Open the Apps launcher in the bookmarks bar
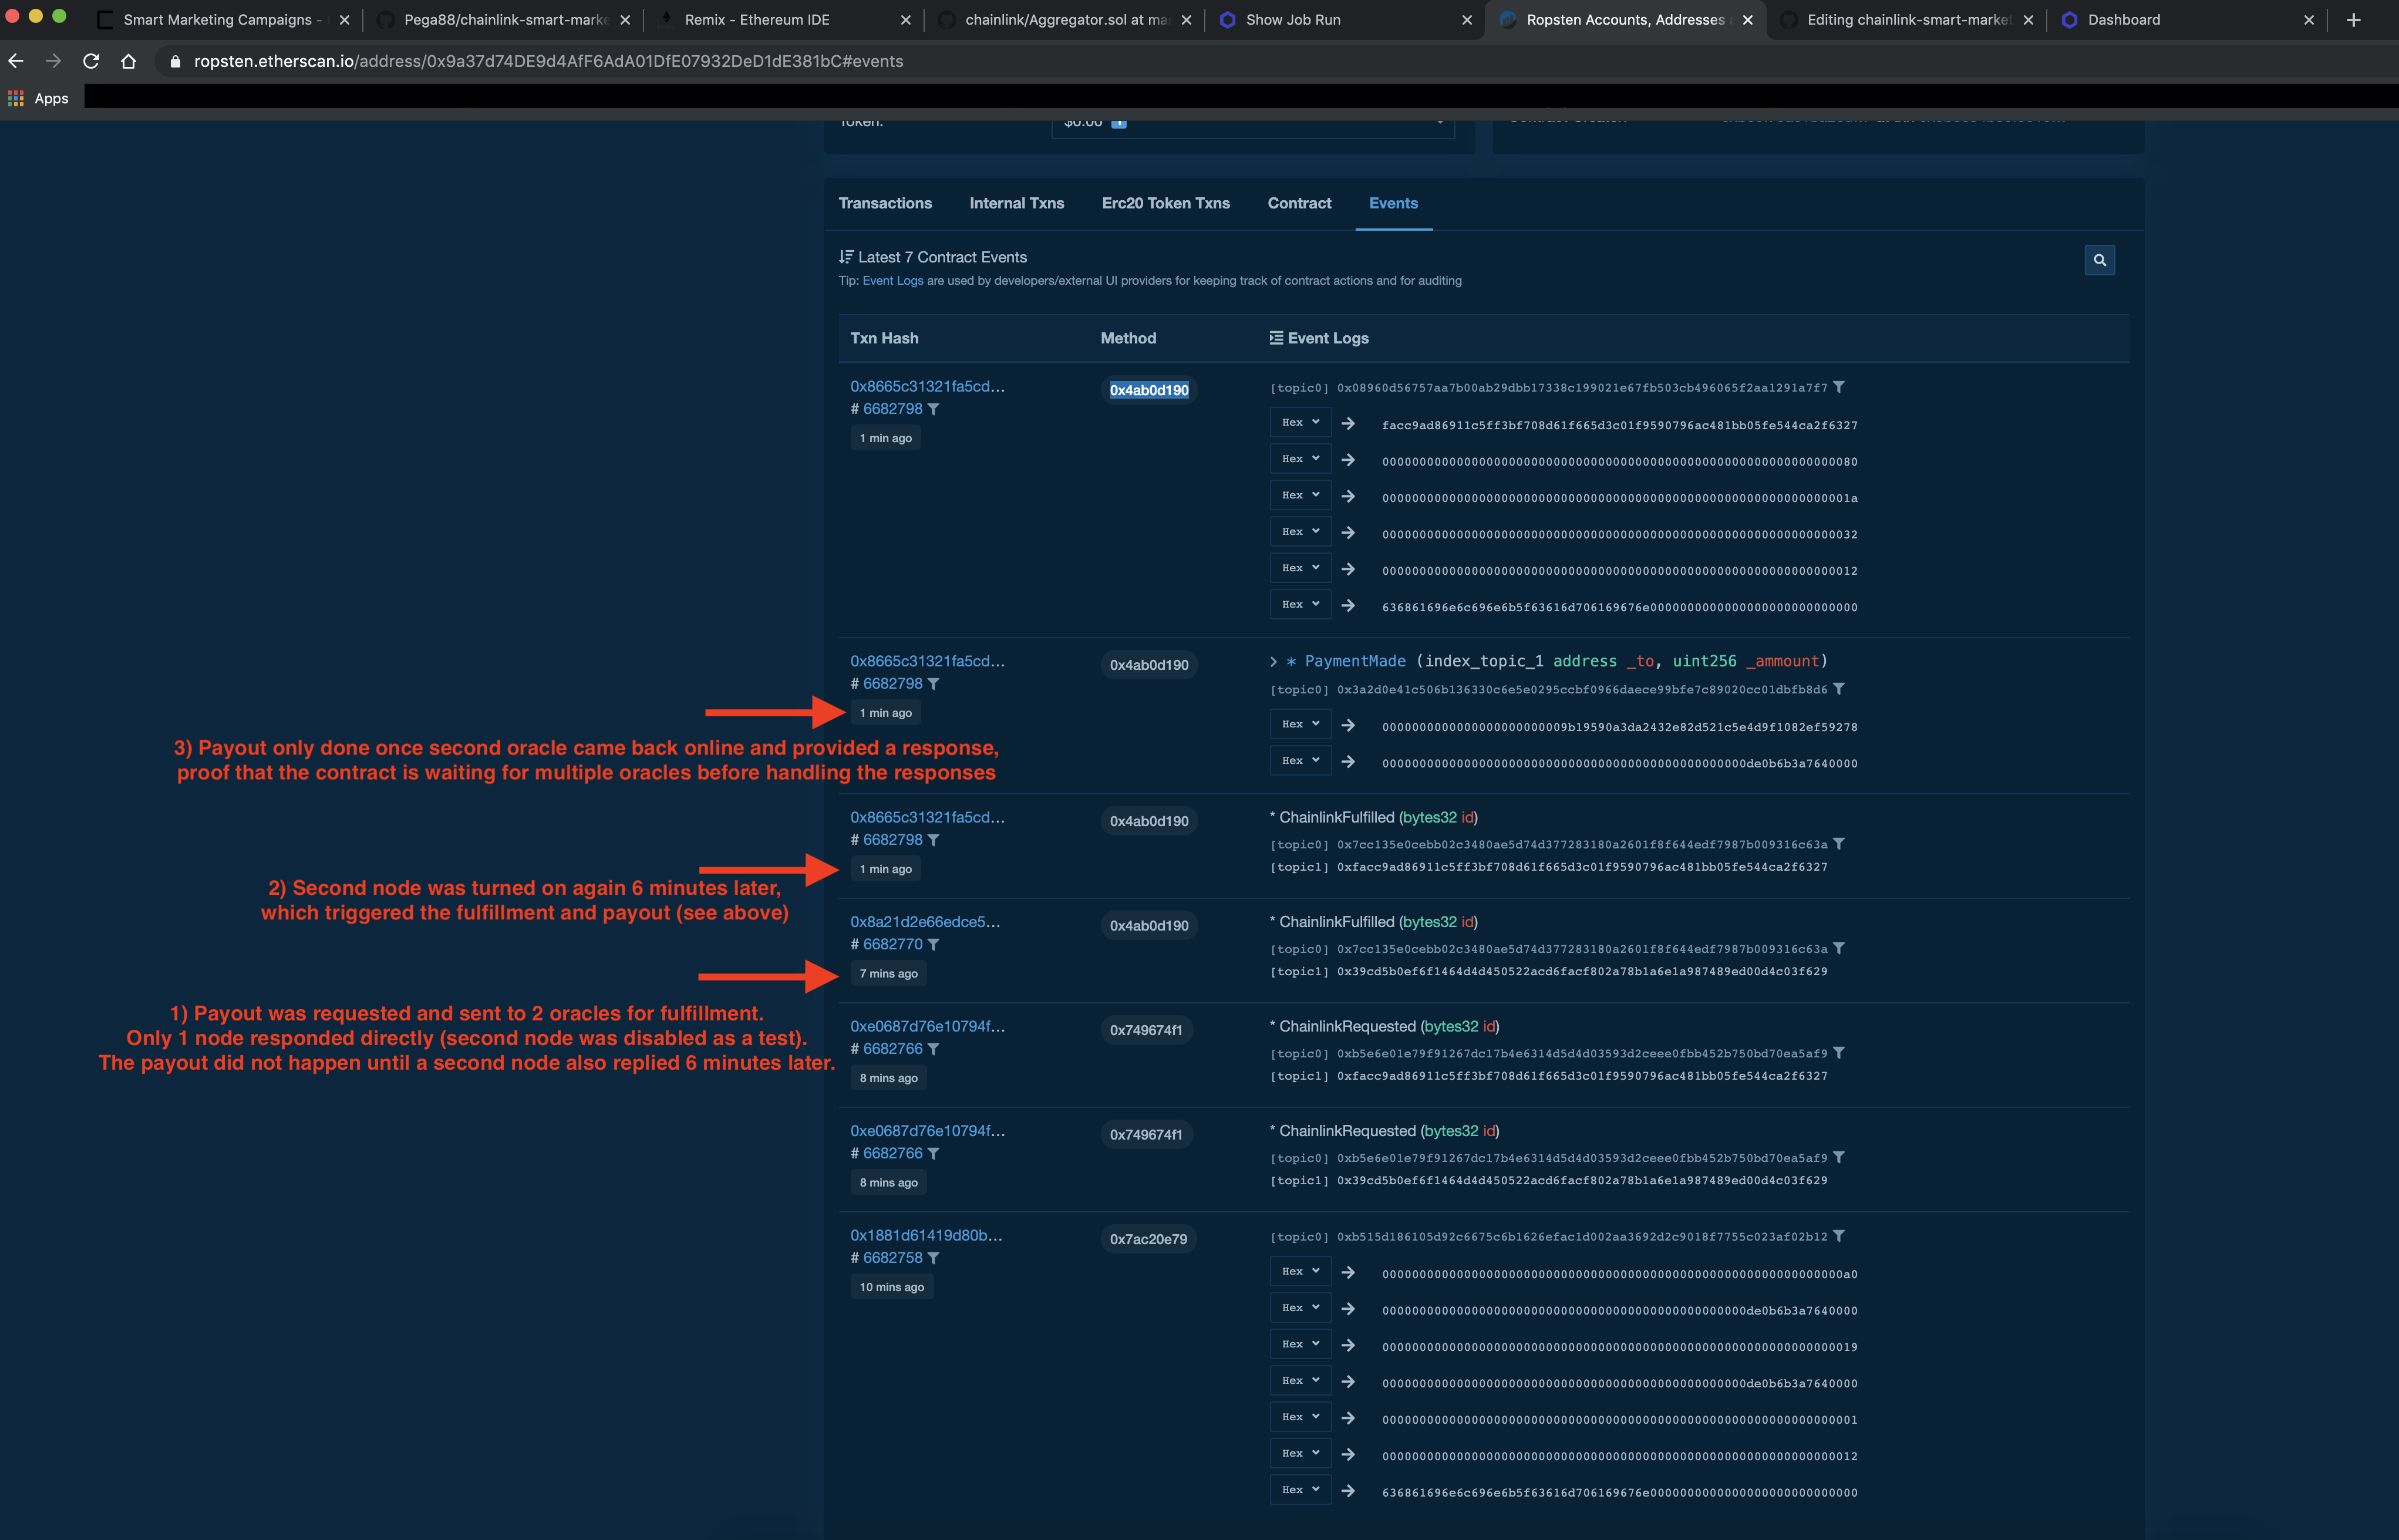2399x1540 pixels. coord(15,98)
